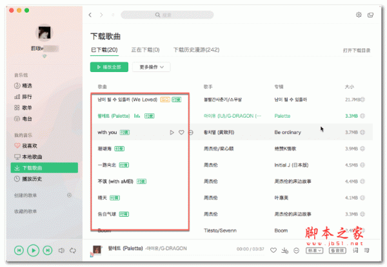Open the volume speaker control
The width and height of the screenshot is (387, 267).
coord(61,250)
